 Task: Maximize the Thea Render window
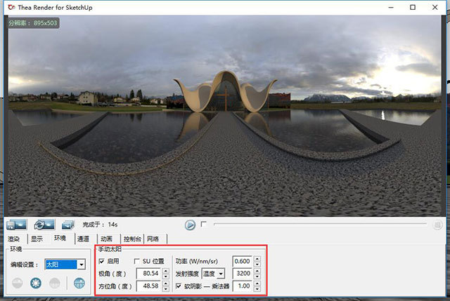[x=413, y=8]
